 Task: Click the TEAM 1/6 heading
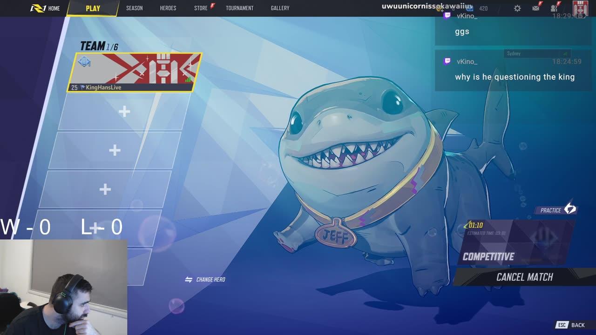click(99, 46)
